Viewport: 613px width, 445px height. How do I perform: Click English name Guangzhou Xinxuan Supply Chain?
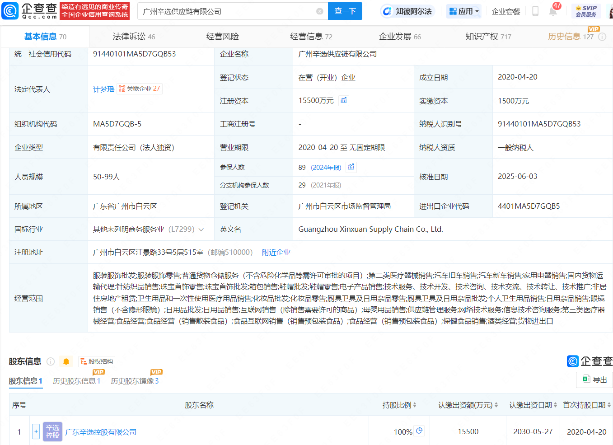click(x=370, y=229)
